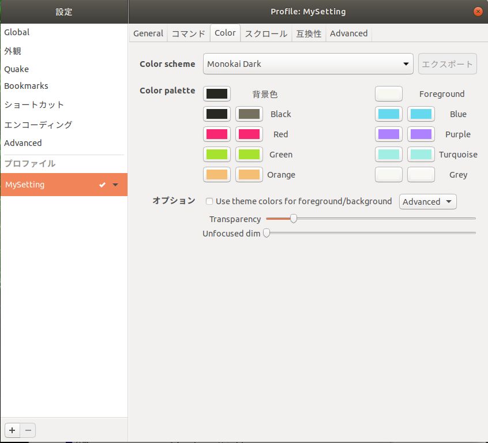Viewport: 488px width, 443px height.
Task: Open the 背景色 background color swatch
Action: tap(216, 93)
